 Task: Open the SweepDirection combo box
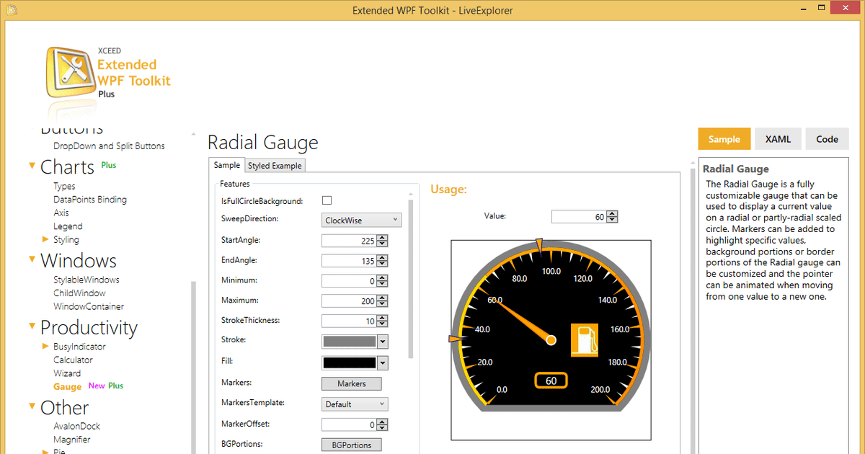coord(361,220)
